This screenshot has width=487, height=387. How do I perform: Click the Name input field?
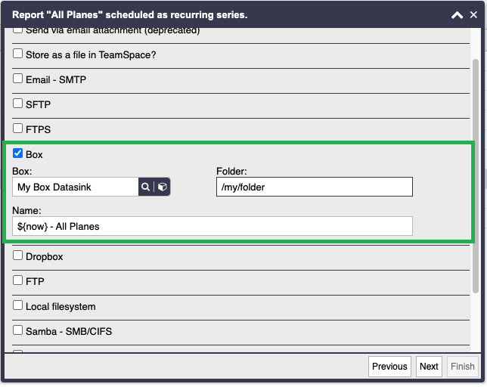[x=212, y=226]
